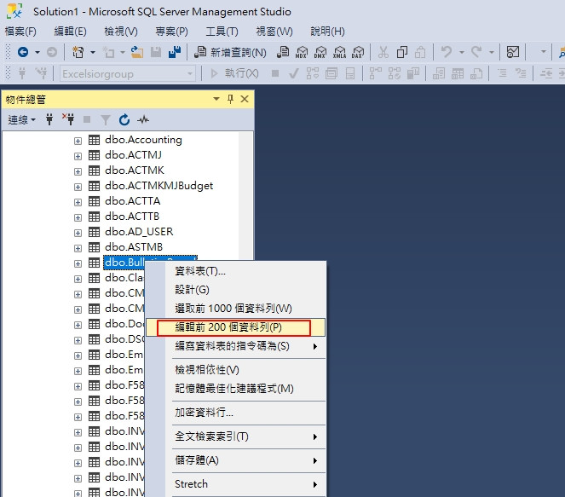
Task: Click the Save All disks icon
Action: [175, 52]
